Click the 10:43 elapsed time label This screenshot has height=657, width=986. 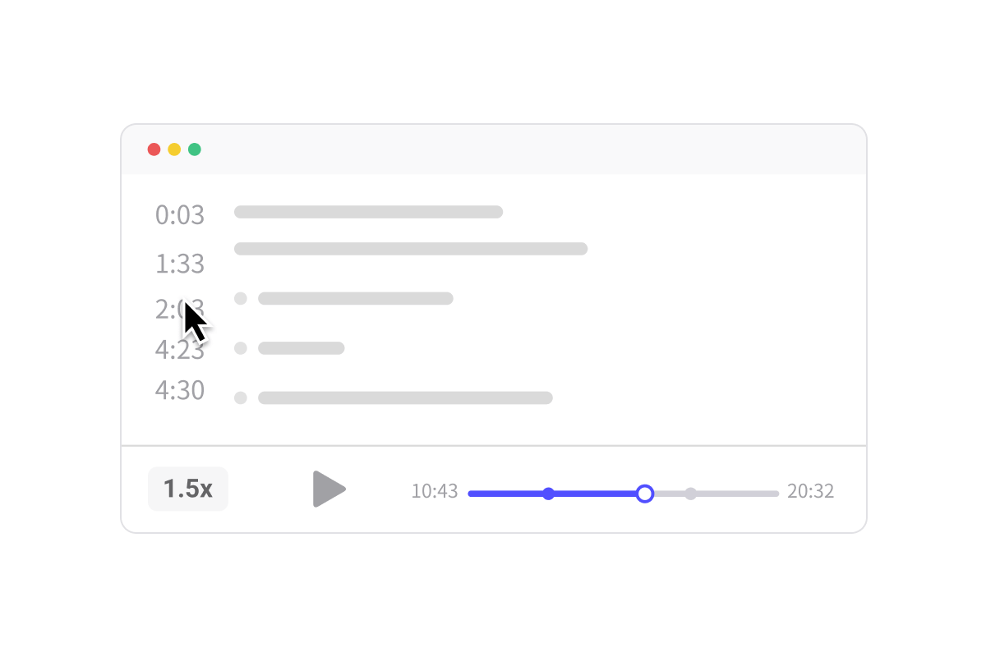point(435,492)
